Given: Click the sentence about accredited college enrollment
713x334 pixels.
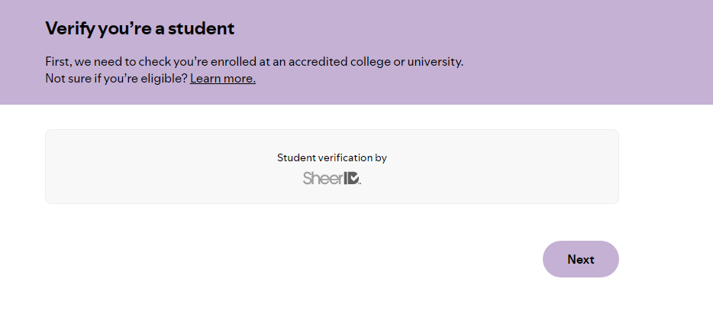Looking at the screenshot, I should click(254, 61).
